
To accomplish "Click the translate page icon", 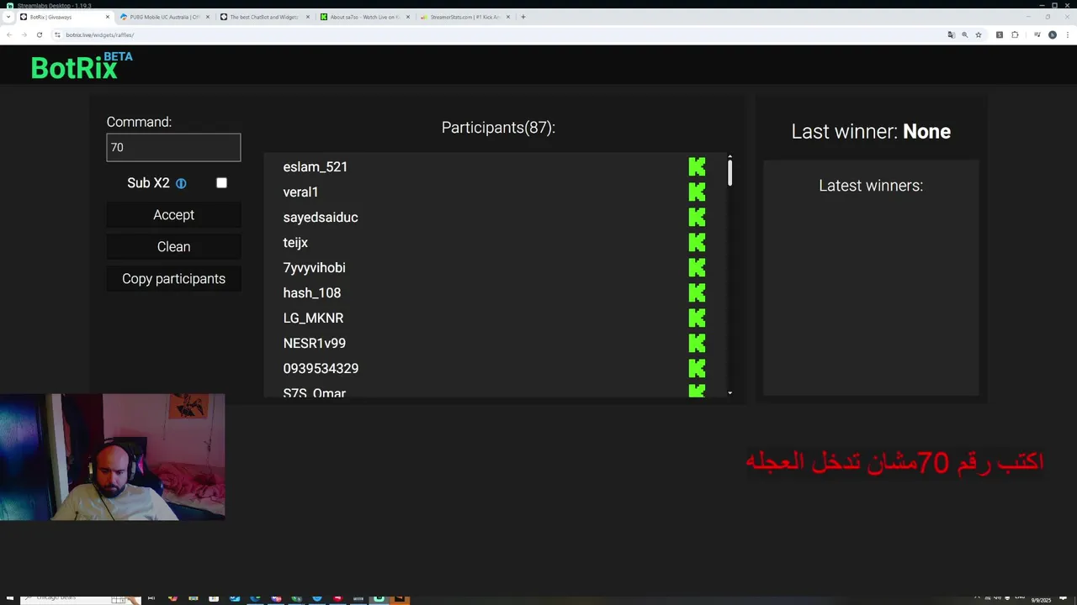I will (951, 34).
